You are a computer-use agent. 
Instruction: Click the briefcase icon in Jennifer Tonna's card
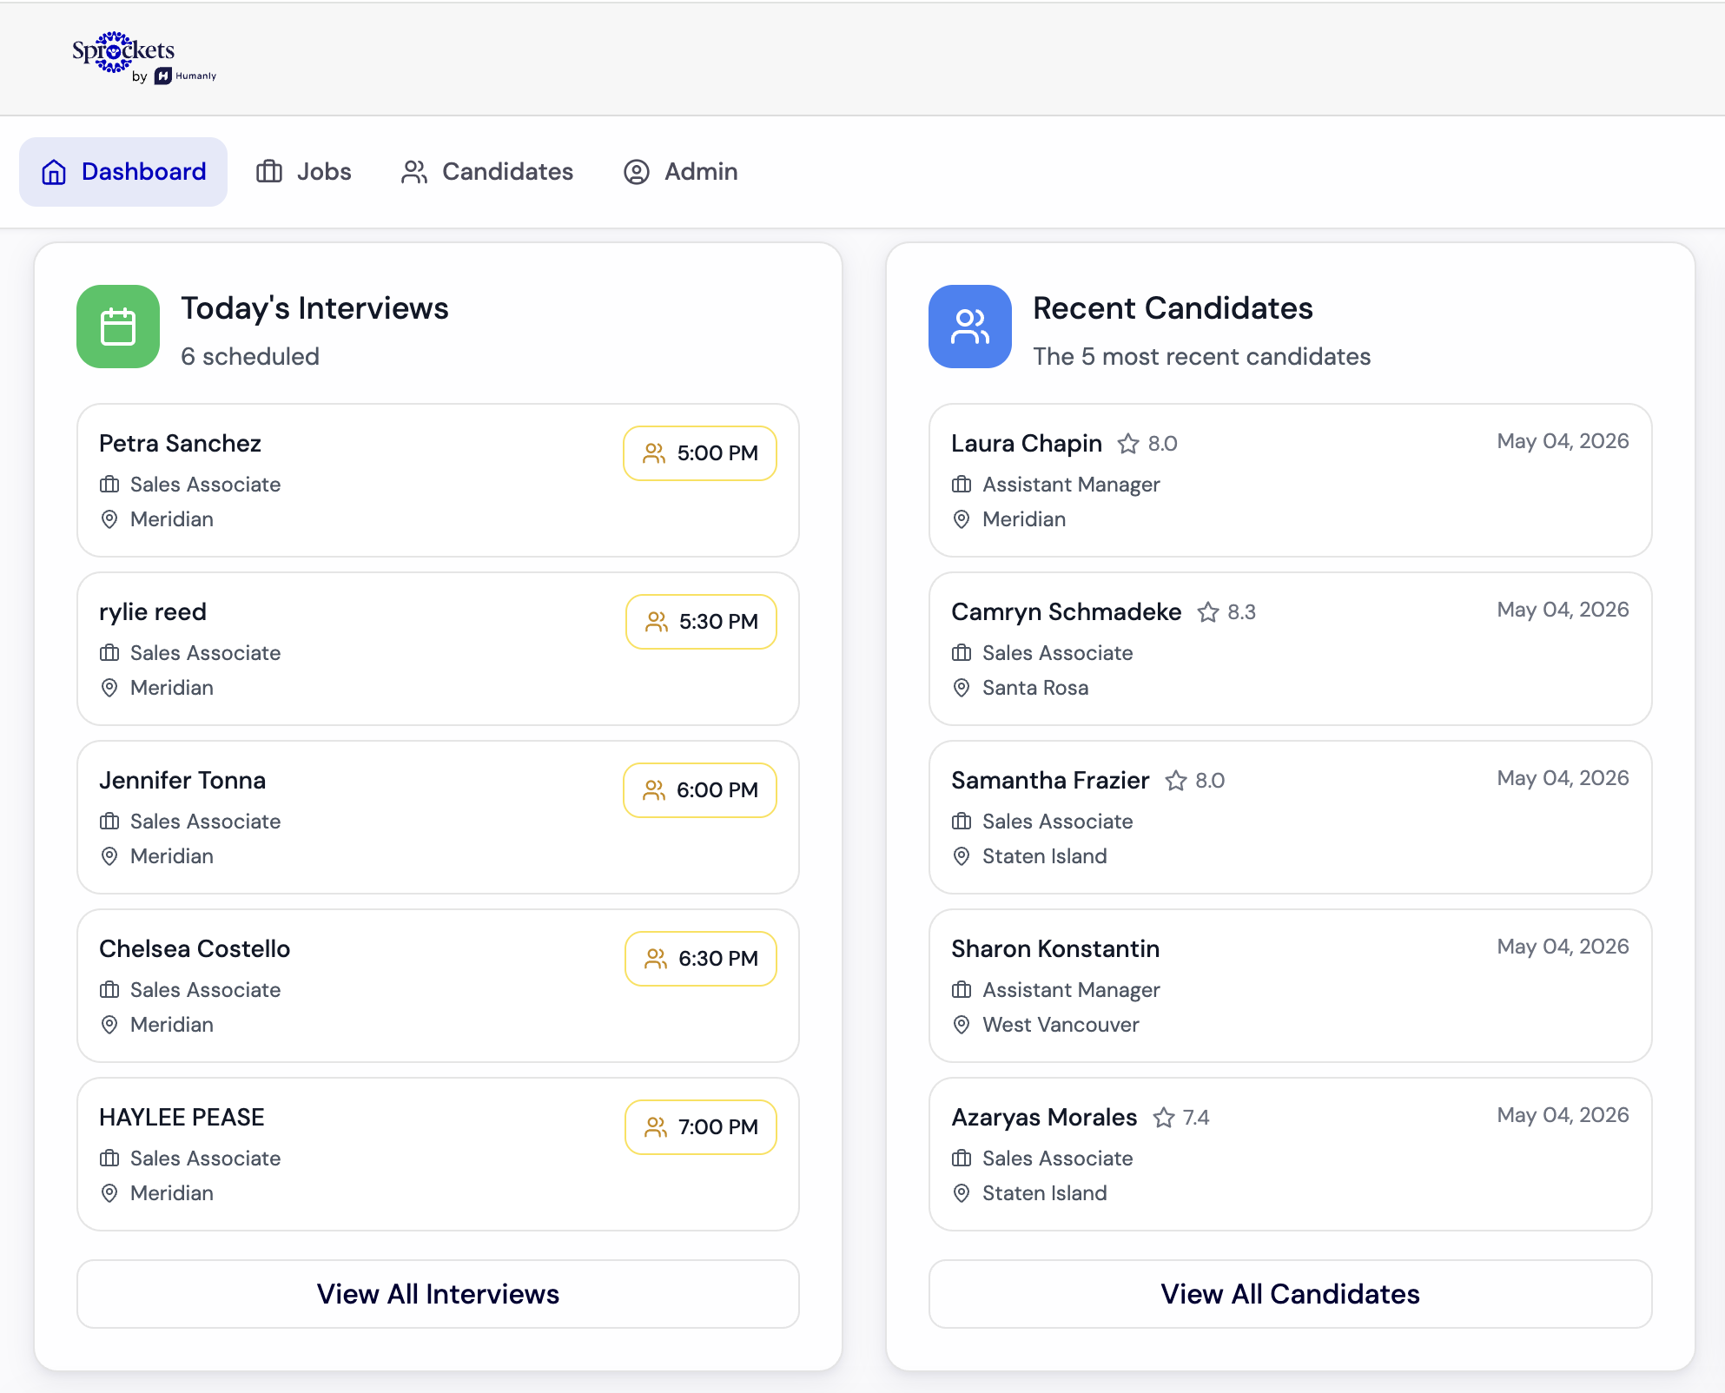(109, 822)
